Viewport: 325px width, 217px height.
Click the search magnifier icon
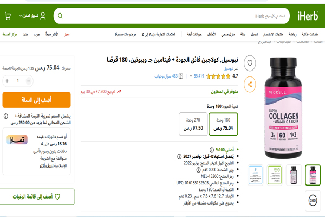click(x=60, y=16)
